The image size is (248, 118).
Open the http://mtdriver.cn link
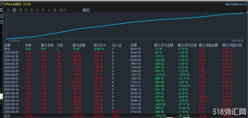click(236, 4)
